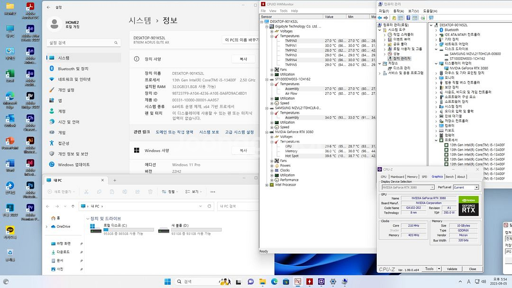The image size is (512, 288).
Task: Open the Perf Level dropdown in CPU-Z
Action: coord(476,188)
